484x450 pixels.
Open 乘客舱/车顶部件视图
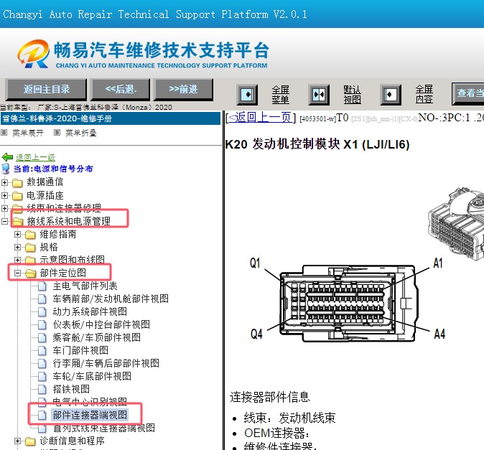click(x=97, y=338)
